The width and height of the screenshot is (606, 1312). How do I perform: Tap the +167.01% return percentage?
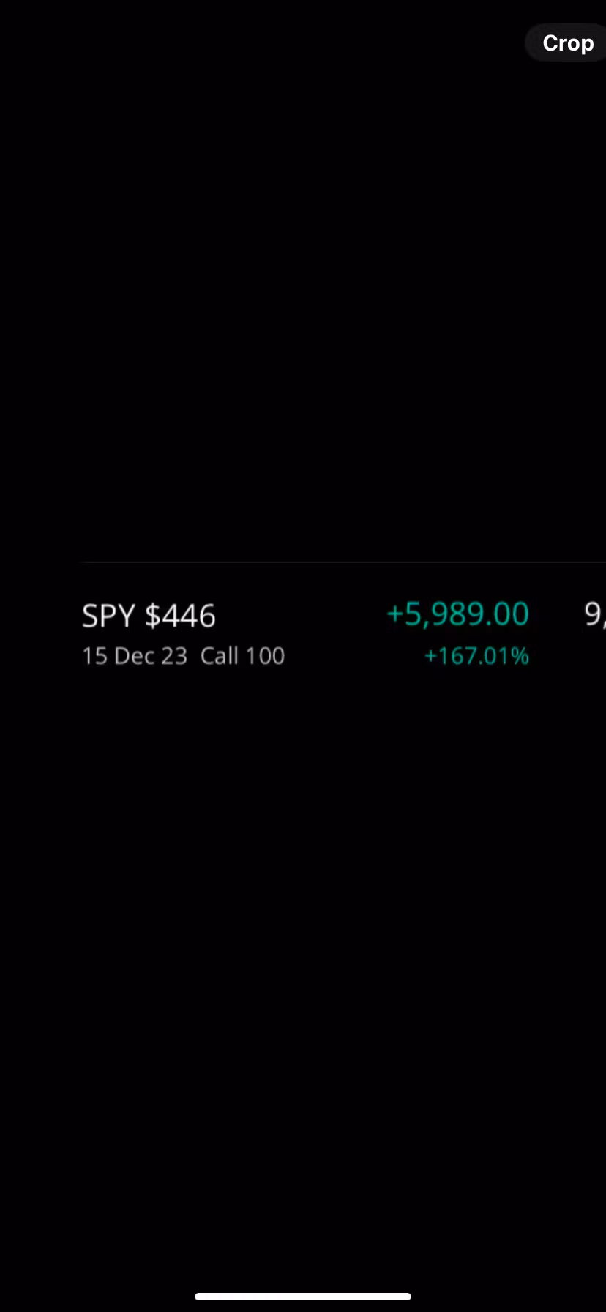click(x=476, y=656)
